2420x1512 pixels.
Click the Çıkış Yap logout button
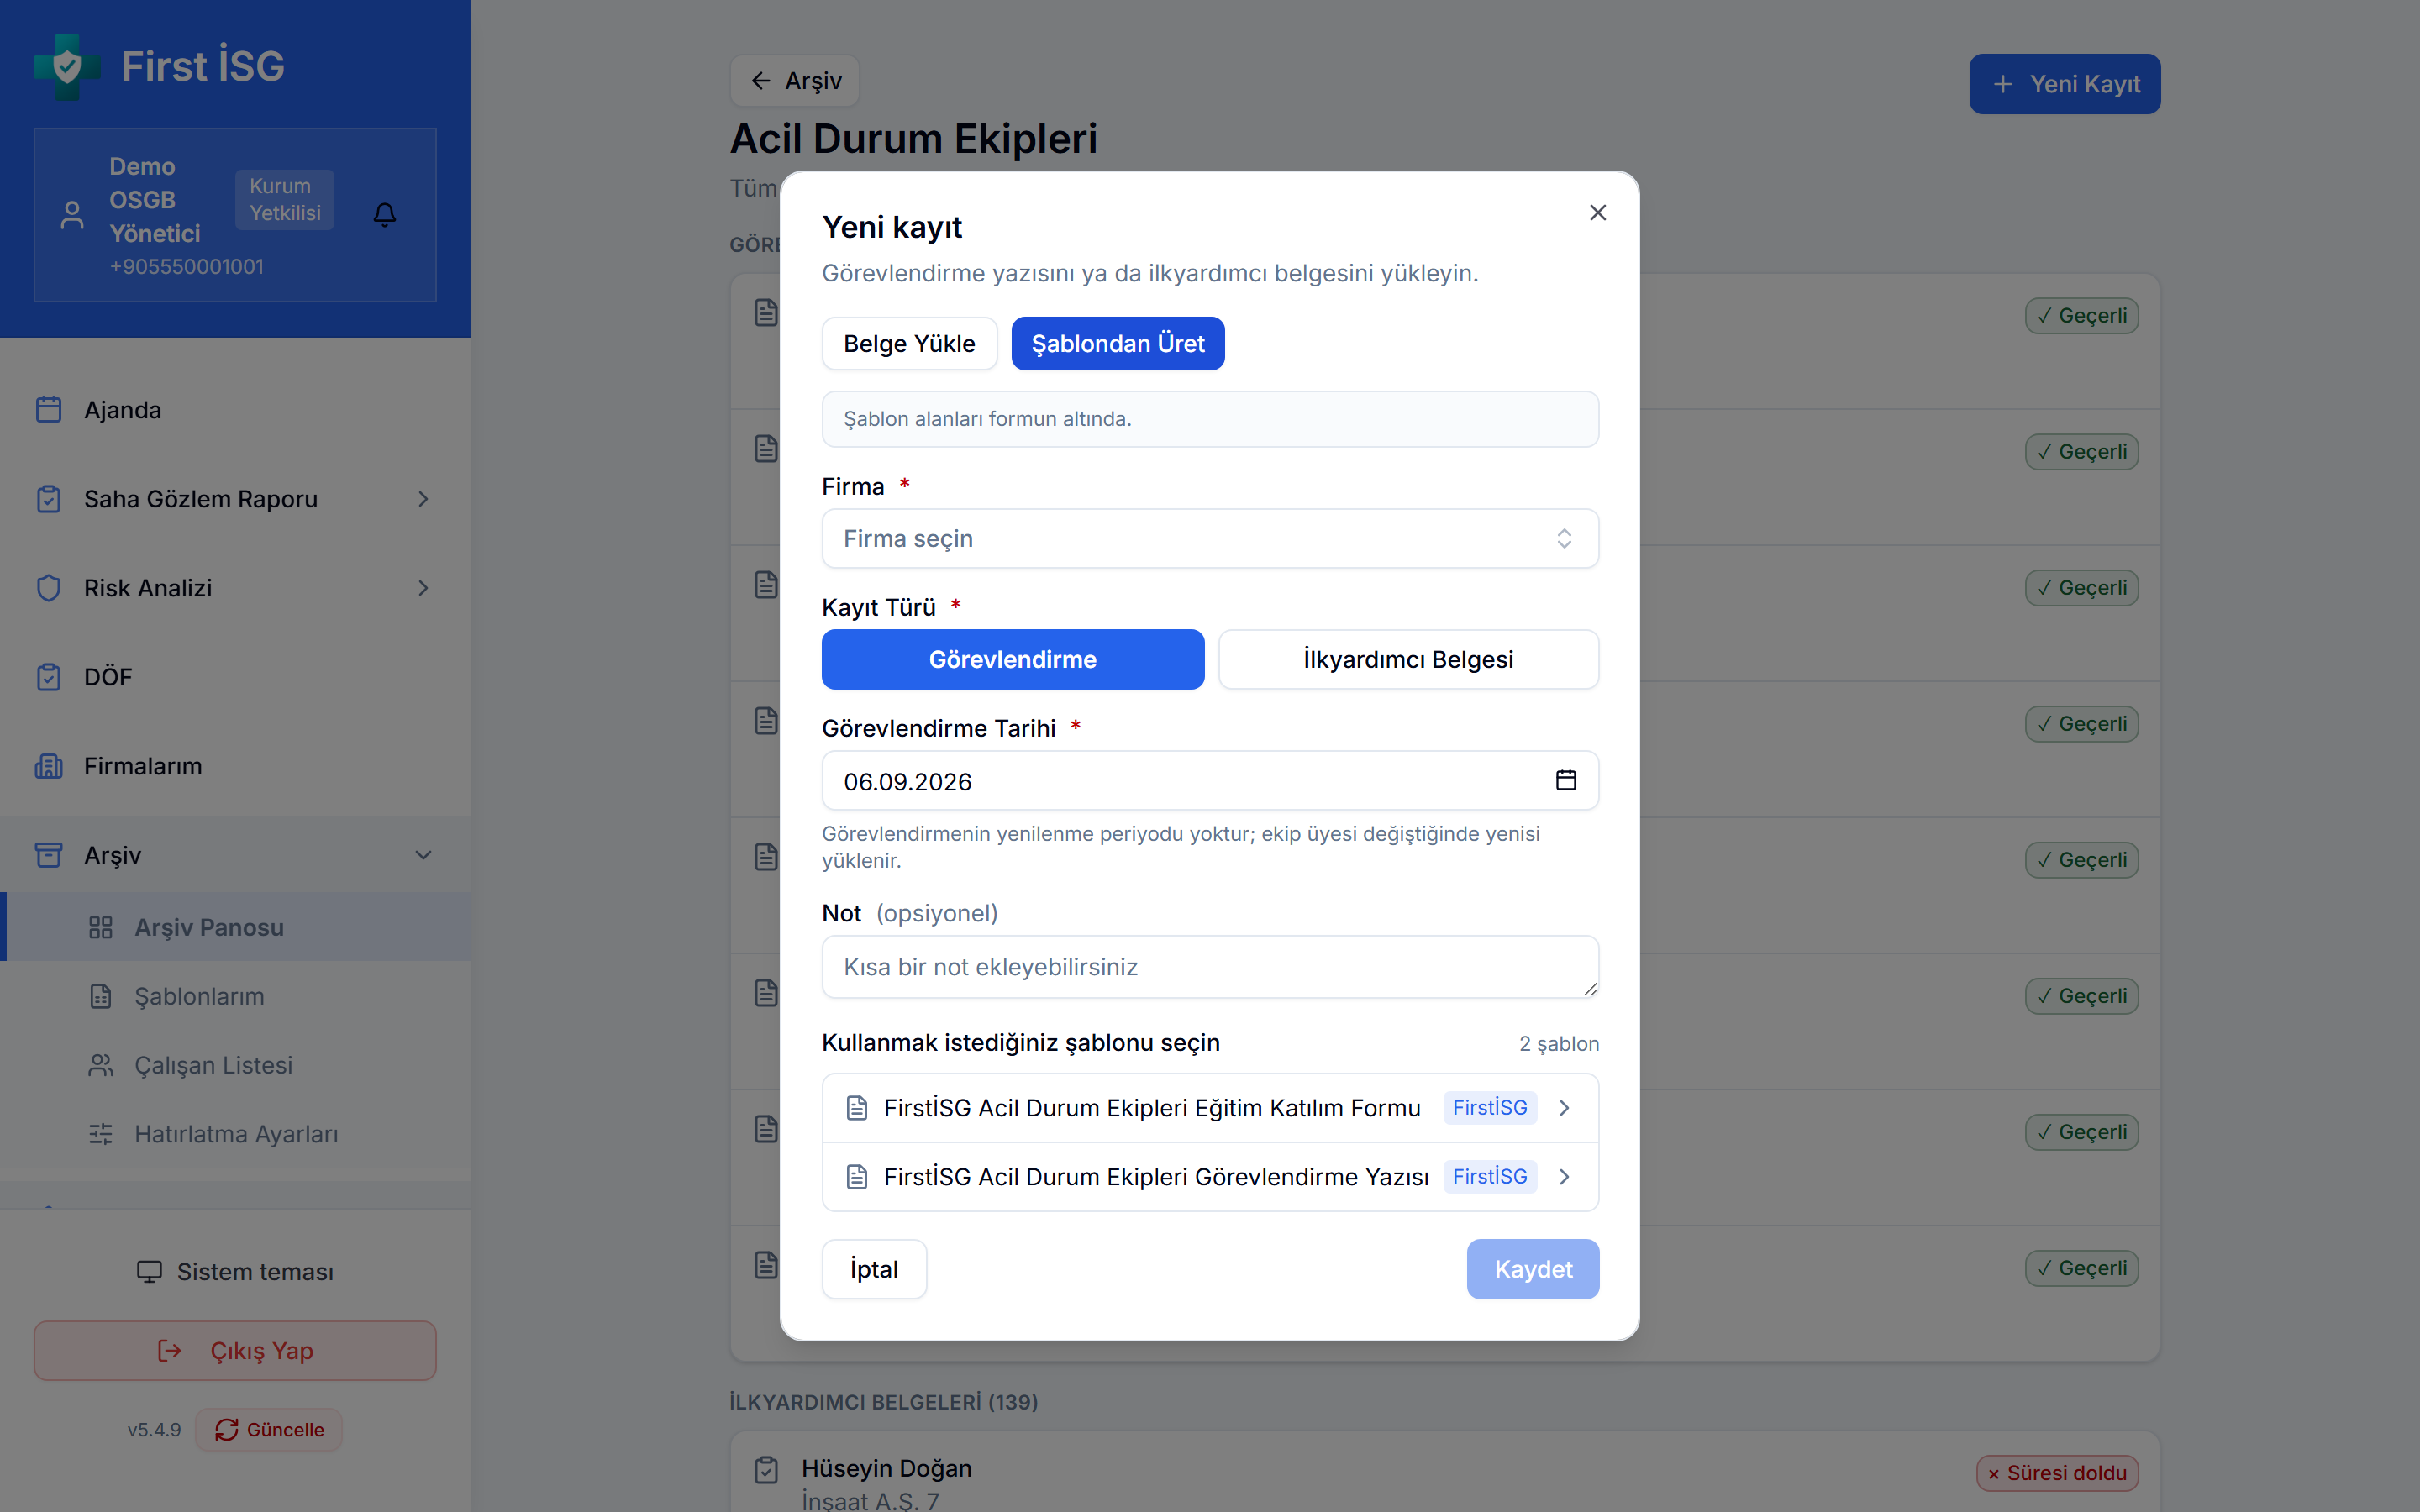point(235,1351)
